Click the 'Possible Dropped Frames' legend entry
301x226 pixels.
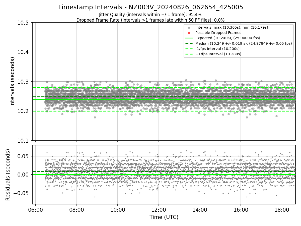[x=218, y=33]
